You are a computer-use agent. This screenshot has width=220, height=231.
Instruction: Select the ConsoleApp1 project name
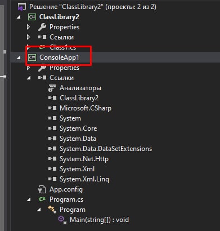point(59,57)
